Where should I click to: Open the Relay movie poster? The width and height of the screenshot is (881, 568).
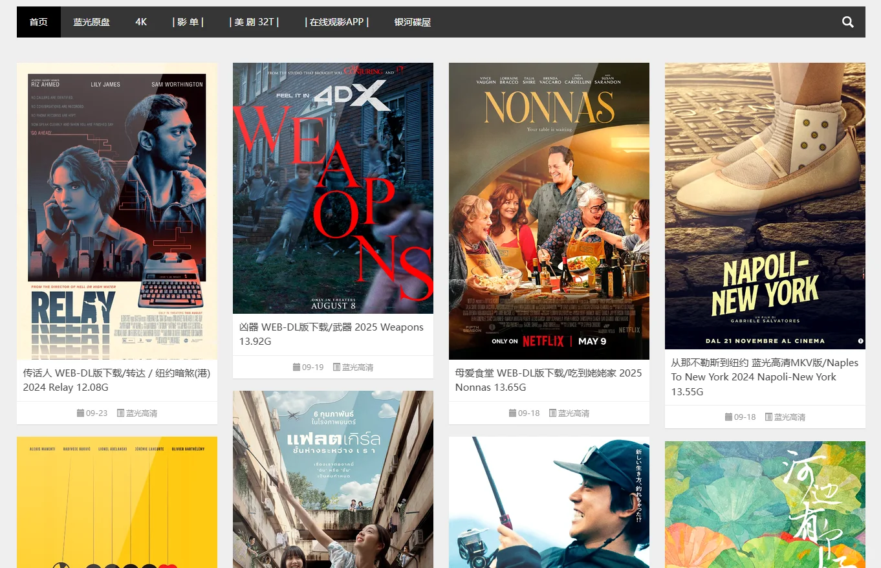click(117, 211)
